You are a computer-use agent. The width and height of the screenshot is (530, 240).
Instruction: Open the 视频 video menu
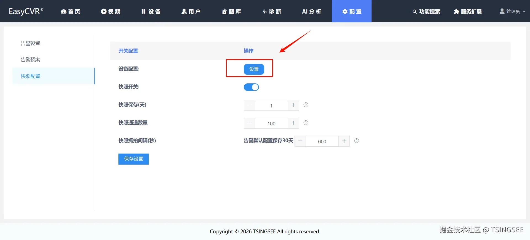point(111,11)
